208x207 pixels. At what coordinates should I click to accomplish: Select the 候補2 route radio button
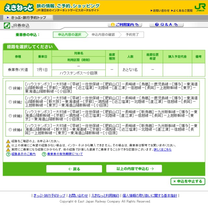pyautogui.click(x=10, y=102)
